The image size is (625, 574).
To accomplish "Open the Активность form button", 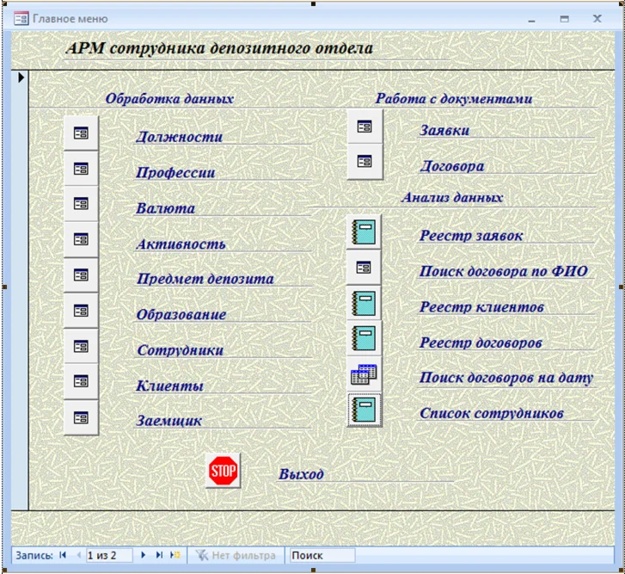I will pyautogui.click(x=81, y=239).
